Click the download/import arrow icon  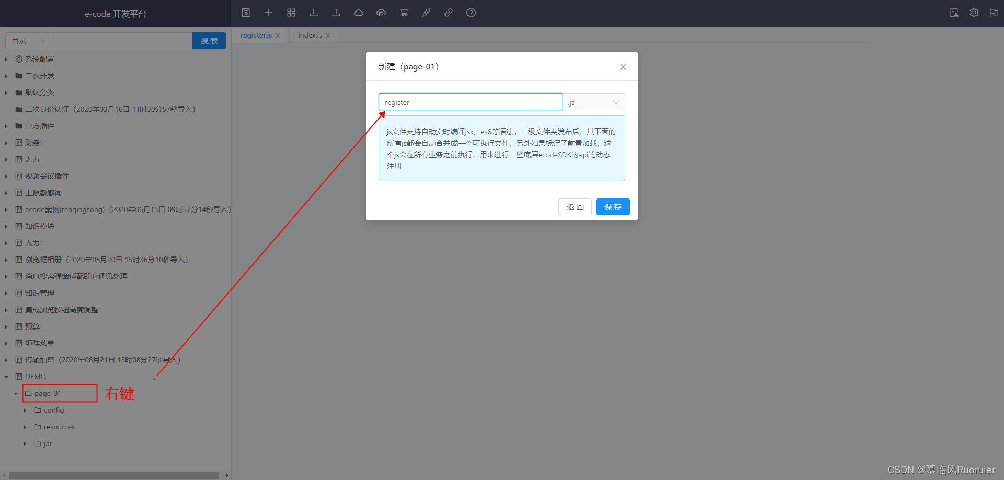coord(314,13)
